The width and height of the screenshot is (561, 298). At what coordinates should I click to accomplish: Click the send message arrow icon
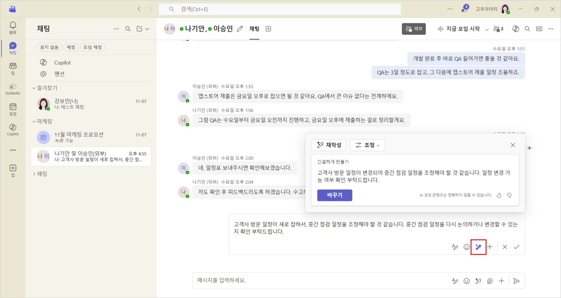coord(516,281)
